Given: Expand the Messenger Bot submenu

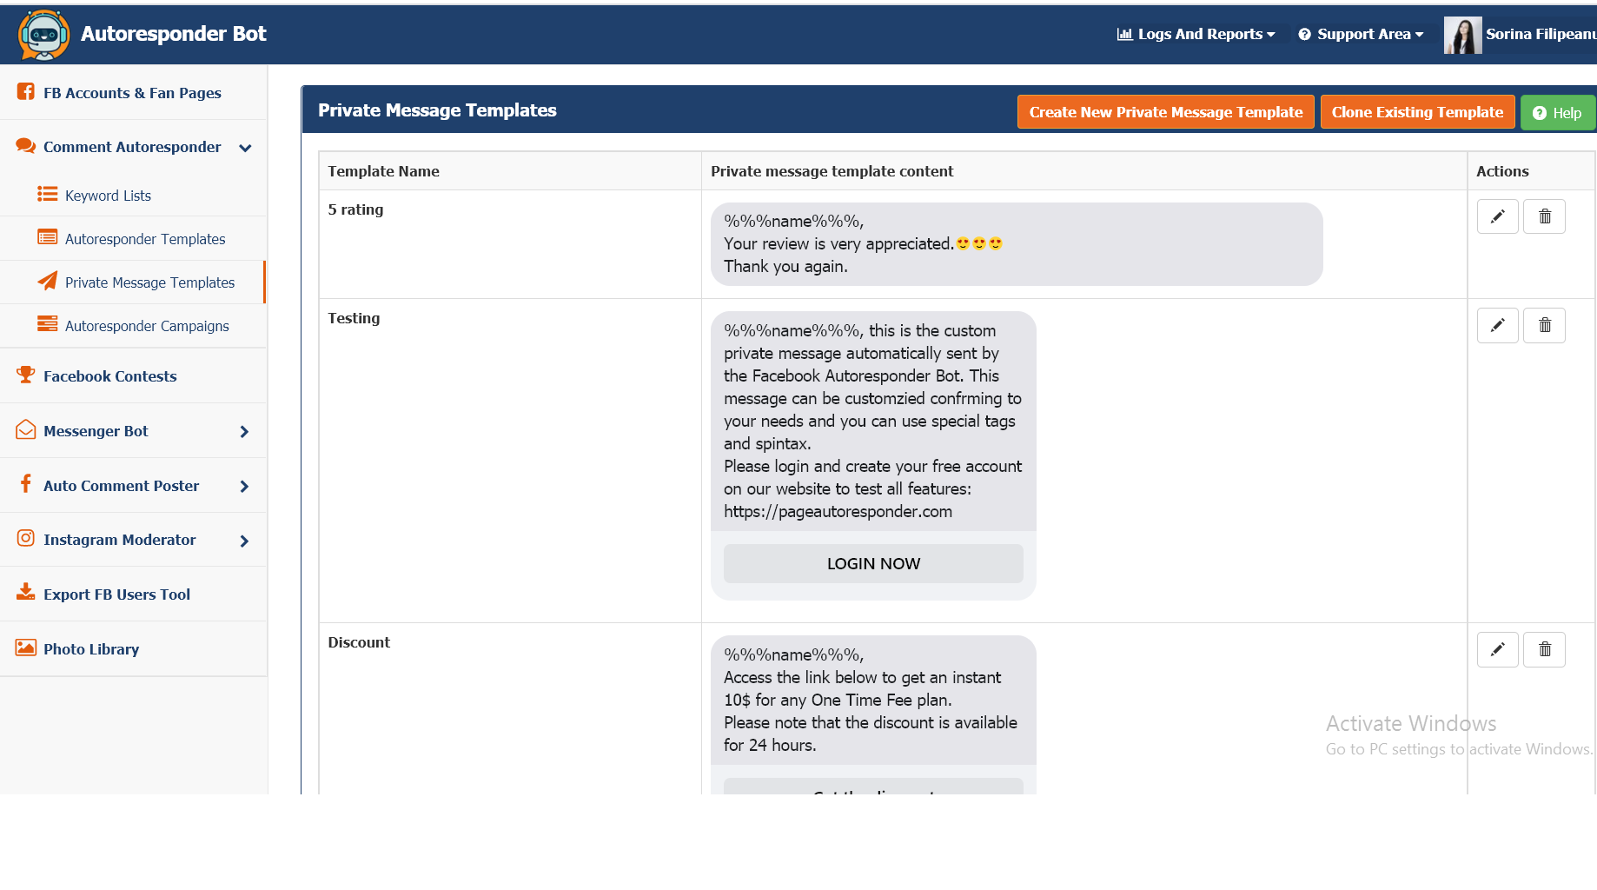Looking at the screenshot, I should (x=244, y=432).
